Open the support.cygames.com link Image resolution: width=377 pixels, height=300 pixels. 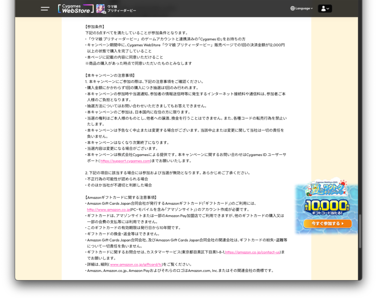tap(125, 161)
